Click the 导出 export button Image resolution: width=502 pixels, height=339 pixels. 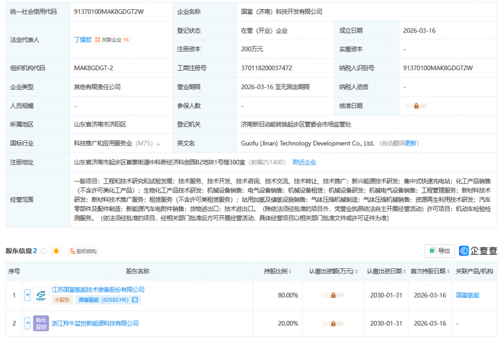[439, 251]
